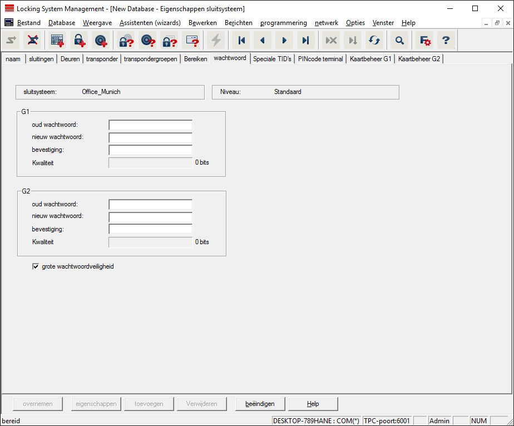Image resolution: width=514 pixels, height=426 pixels.
Task: Click the Help button at bottom
Action: (x=313, y=404)
